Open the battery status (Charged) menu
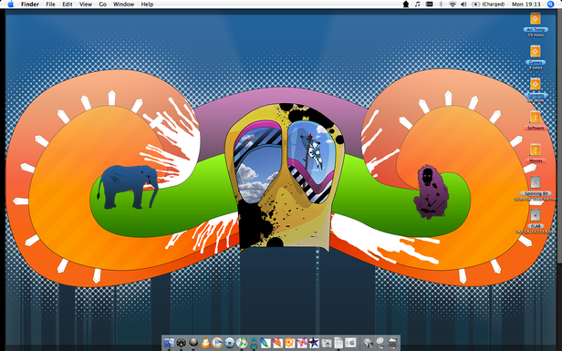 (x=488, y=5)
